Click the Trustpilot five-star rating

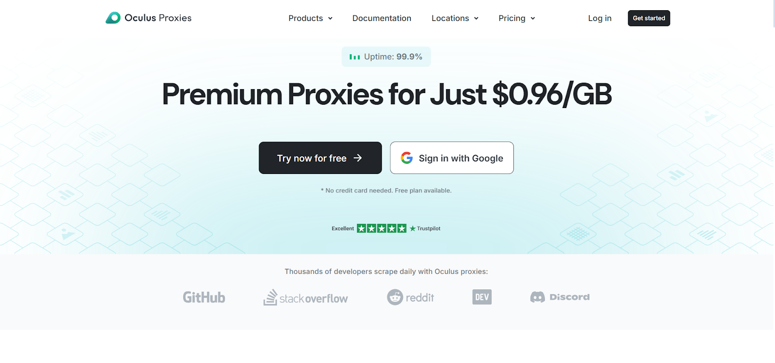tap(382, 228)
